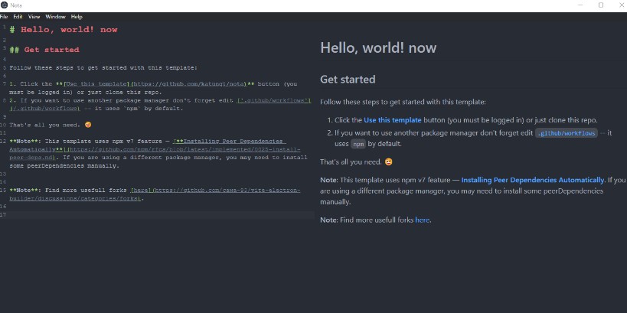
Task: Click line number 12 in editor gutter
Action: 3,141
